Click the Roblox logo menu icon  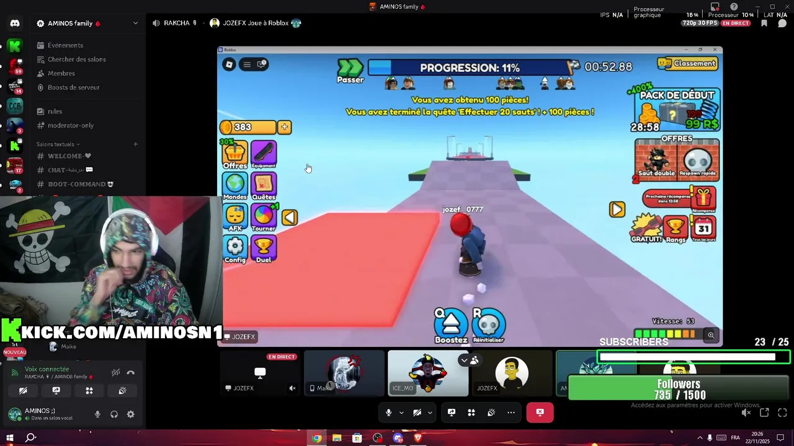(229, 64)
